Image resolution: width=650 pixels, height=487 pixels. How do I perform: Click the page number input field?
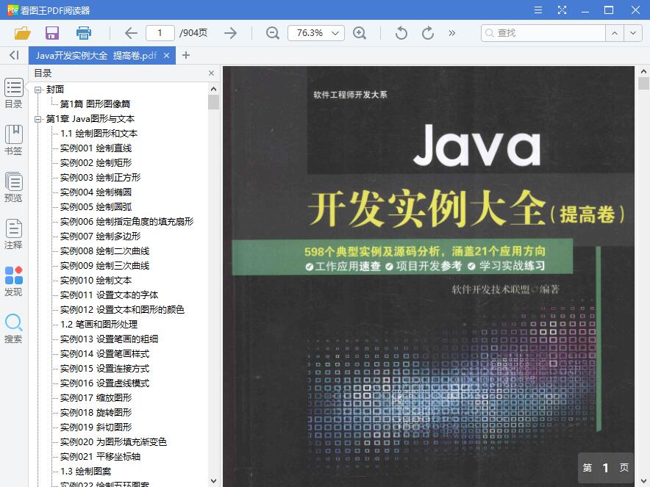160,33
